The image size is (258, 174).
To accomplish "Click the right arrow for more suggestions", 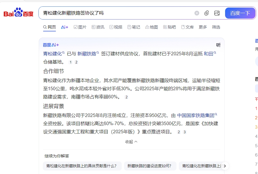I will [x=225, y=166].
